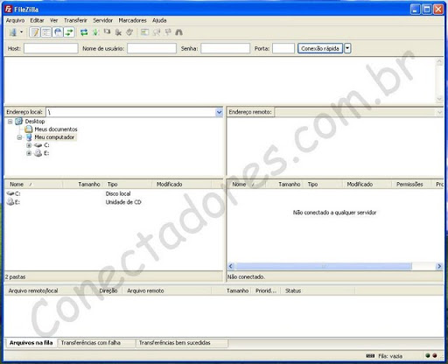Collapse the Meu computador tree node
448x364 pixels.
(x=19, y=137)
